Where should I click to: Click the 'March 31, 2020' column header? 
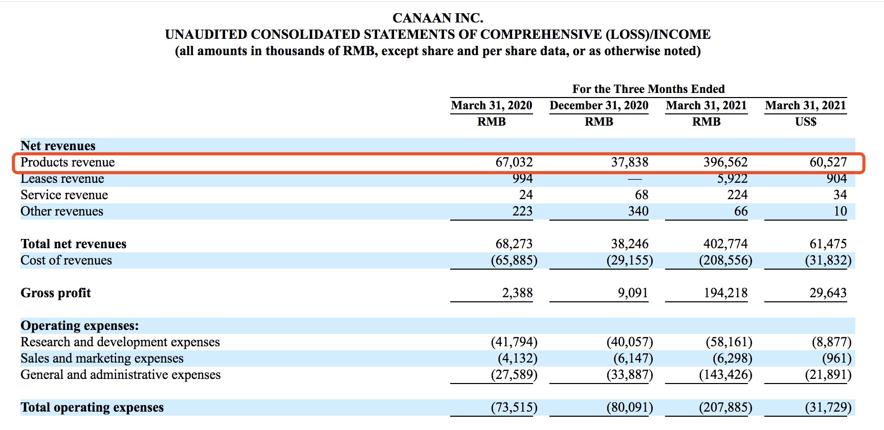click(x=491, y=105)
